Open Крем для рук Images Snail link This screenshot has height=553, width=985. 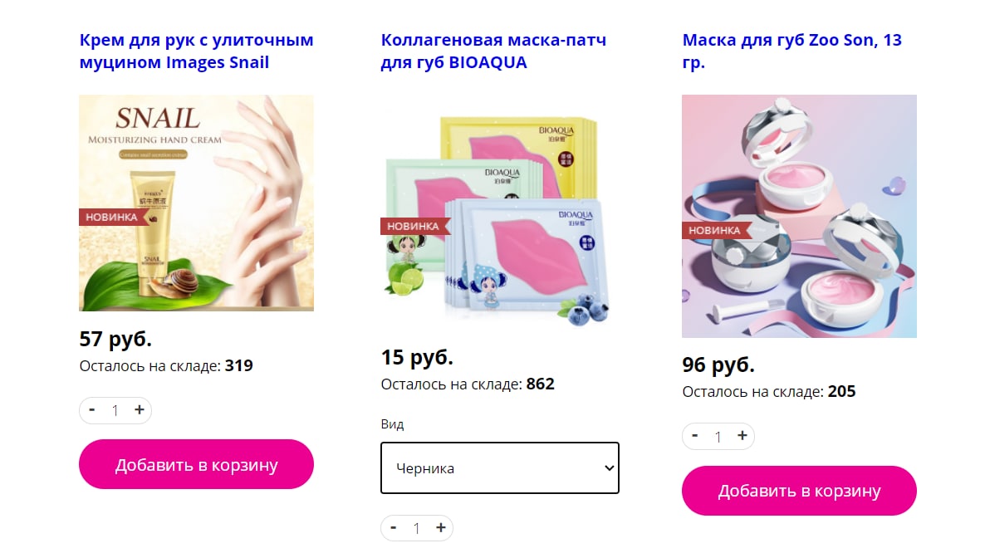click(x=196, y=51)
